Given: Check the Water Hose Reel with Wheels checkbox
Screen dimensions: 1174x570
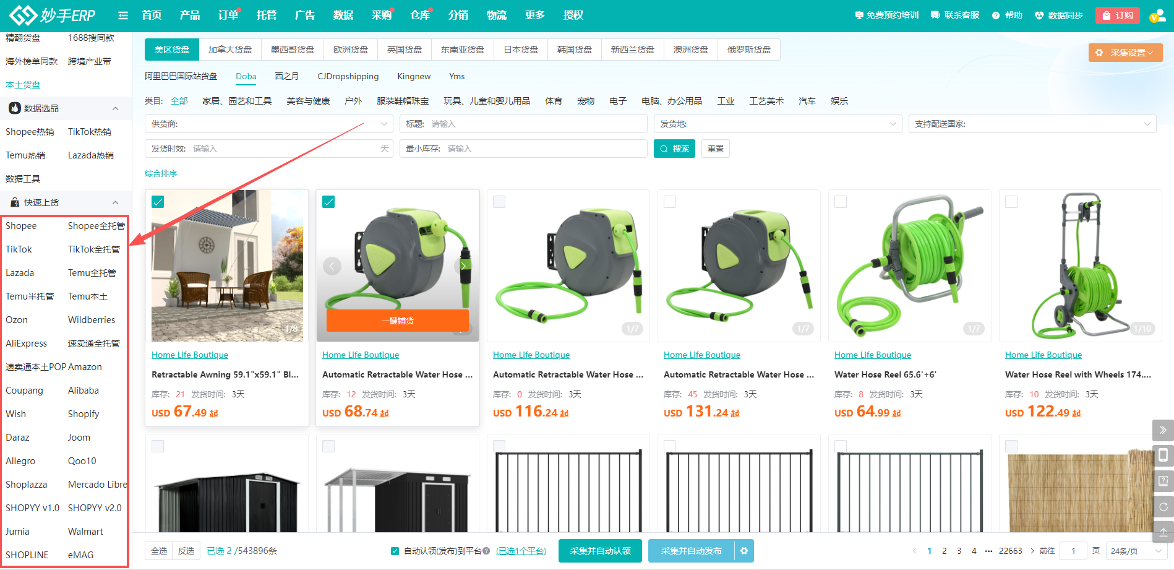Looking at the screenshot, I should [1011, 202].
